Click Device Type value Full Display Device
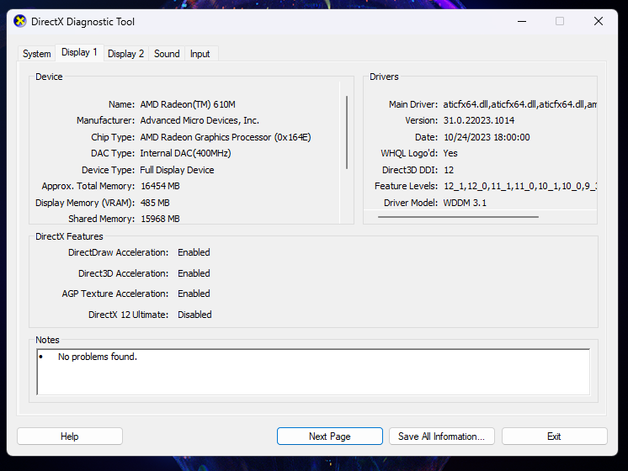This screenshot has height=471, width=628. pyautogui.click(x=177, y=170)
